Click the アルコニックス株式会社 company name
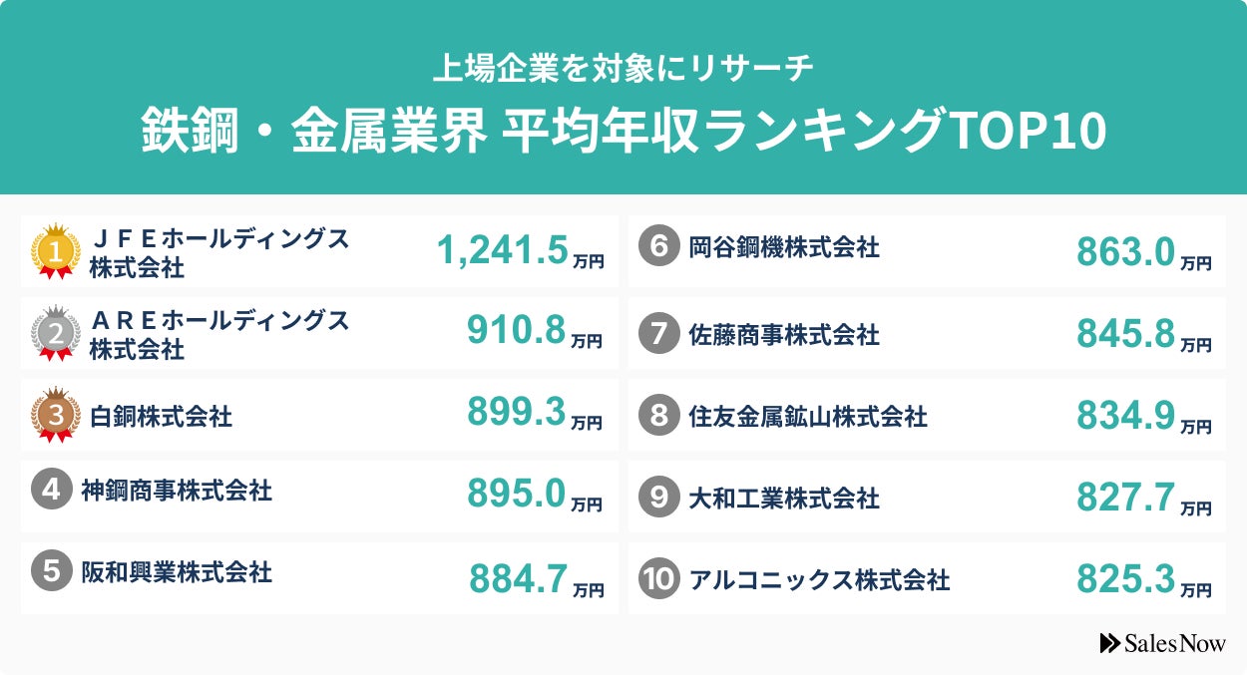This screenshot has height=675, width=1247. 819,579
